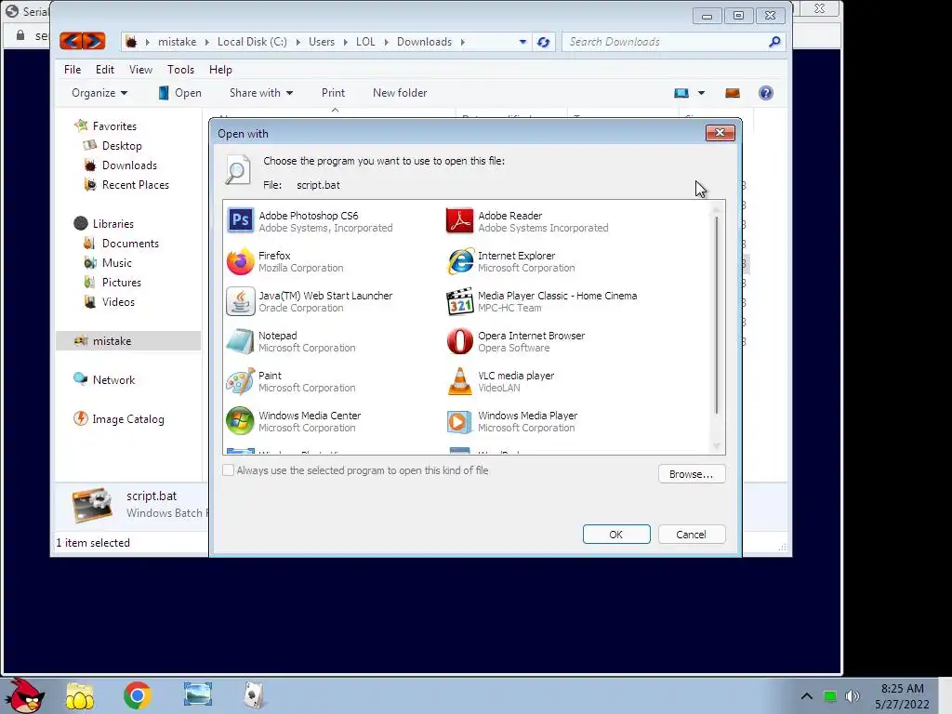Expand breadcrumb arrow after mistake

coord(207,42)
